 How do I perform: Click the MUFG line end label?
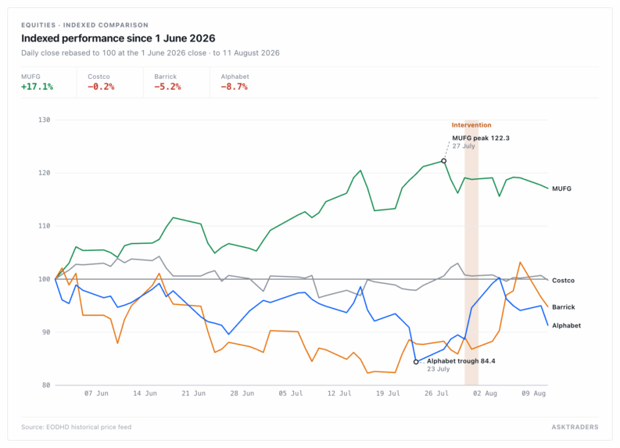561,188
